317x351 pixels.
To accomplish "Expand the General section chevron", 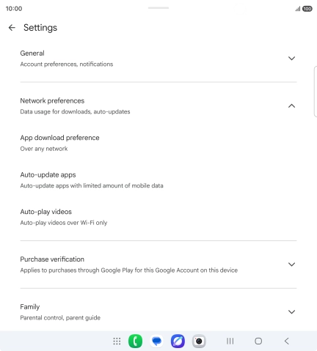I will [291, 59].
